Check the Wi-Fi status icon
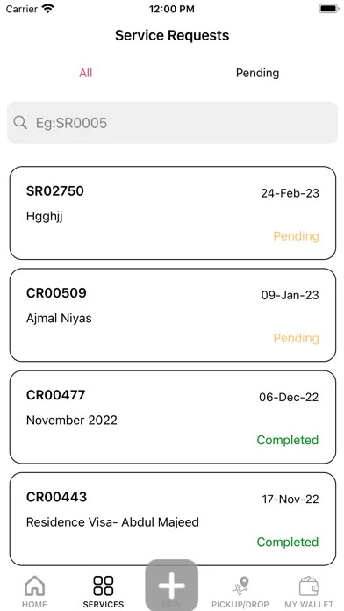This screenshot has height=611, width=344. 48,9
